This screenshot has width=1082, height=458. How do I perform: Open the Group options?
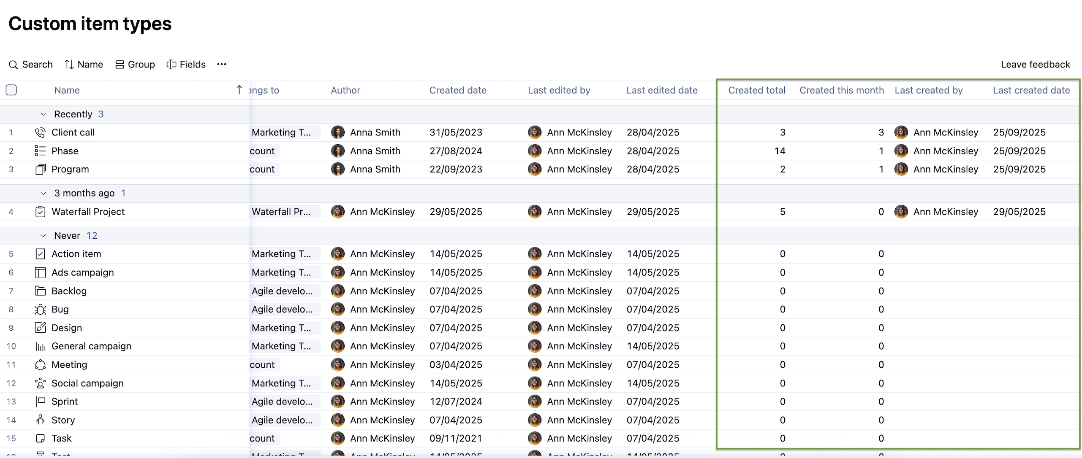[135, 65]
